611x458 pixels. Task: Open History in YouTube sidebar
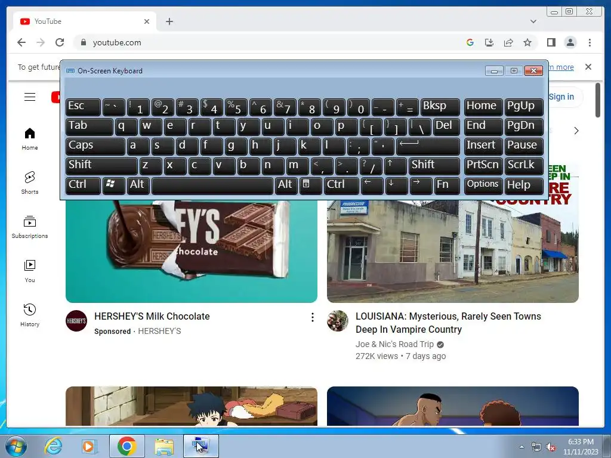tap(30, 315)
